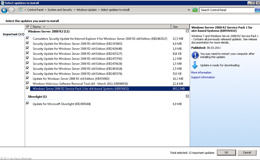
Task: Click the greyed Forward arrow button
Action: click(11, 10)
